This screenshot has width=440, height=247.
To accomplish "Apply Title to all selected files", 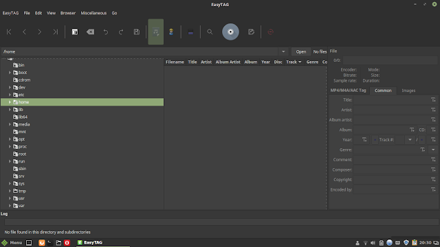I will [x=433, y=99].
